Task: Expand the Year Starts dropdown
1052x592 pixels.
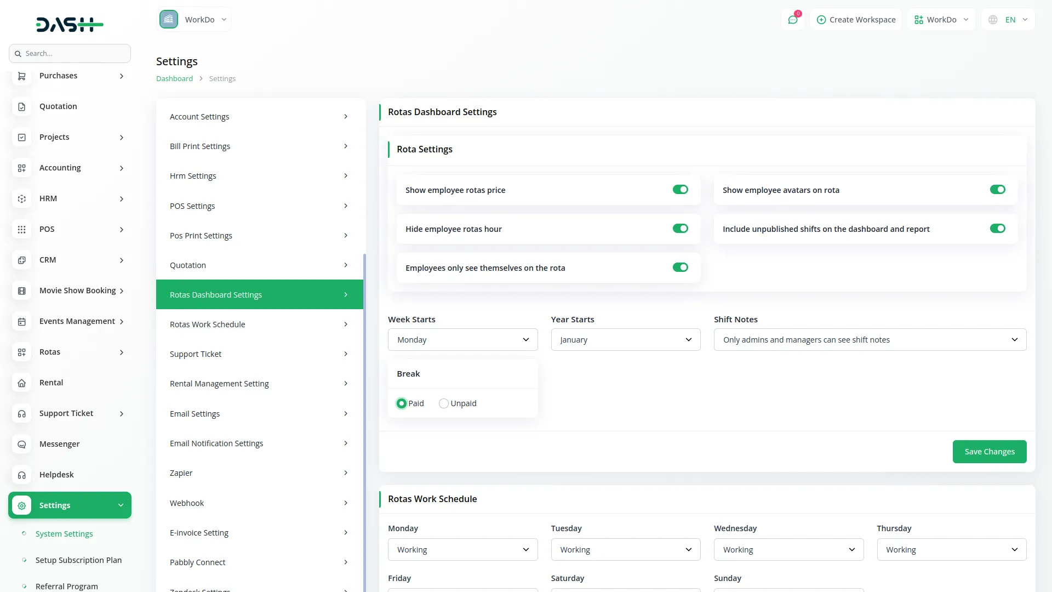Action: click(625, 340)
